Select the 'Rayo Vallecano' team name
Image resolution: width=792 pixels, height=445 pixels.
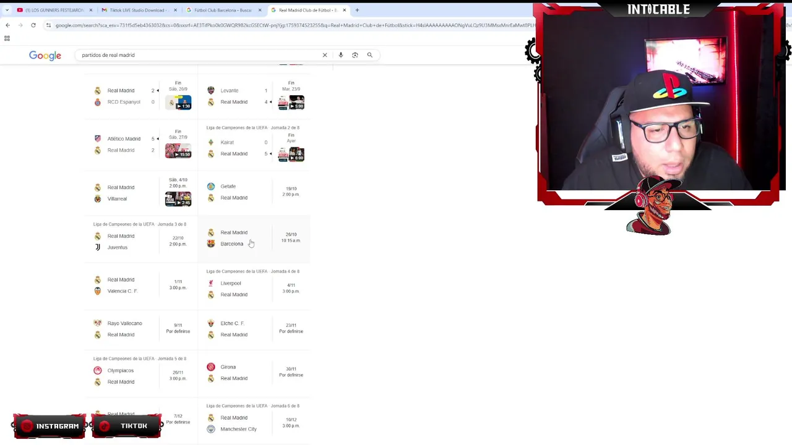124,323
